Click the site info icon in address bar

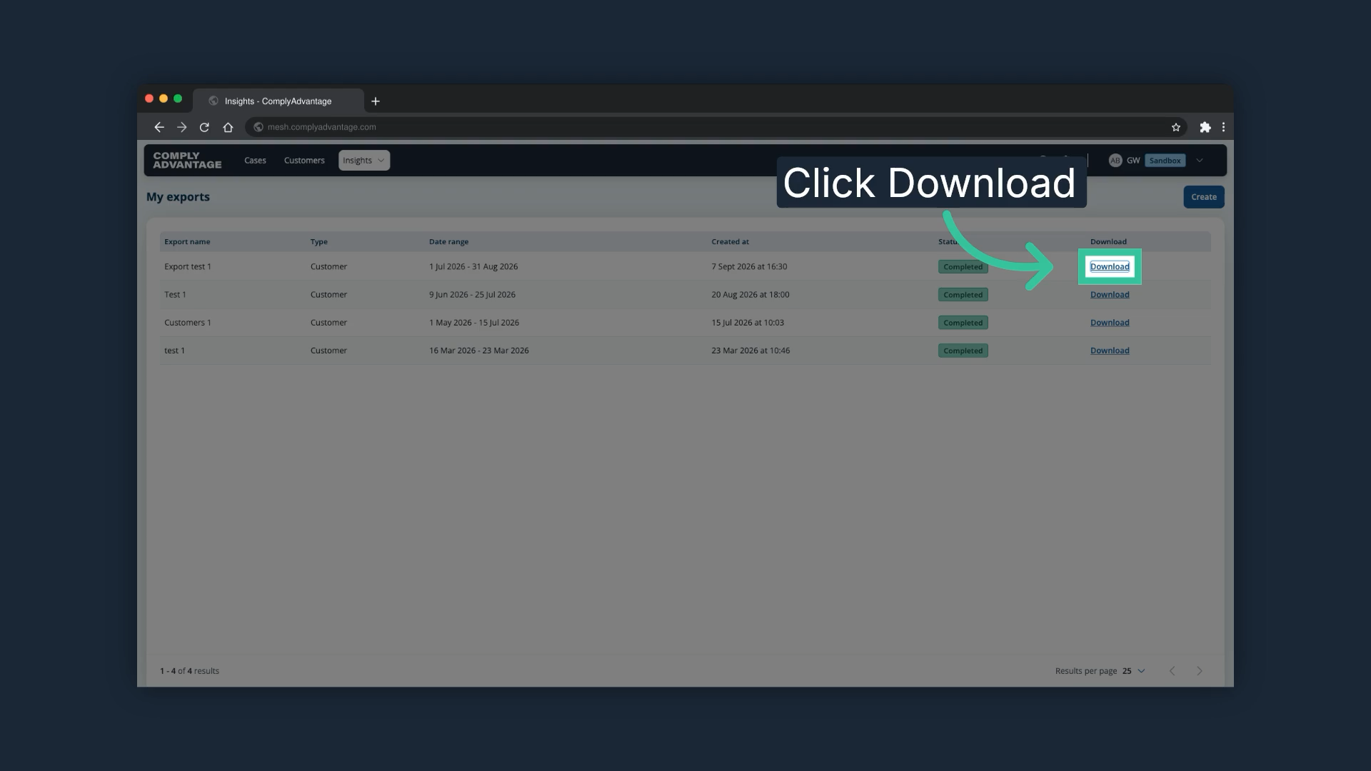258,127
